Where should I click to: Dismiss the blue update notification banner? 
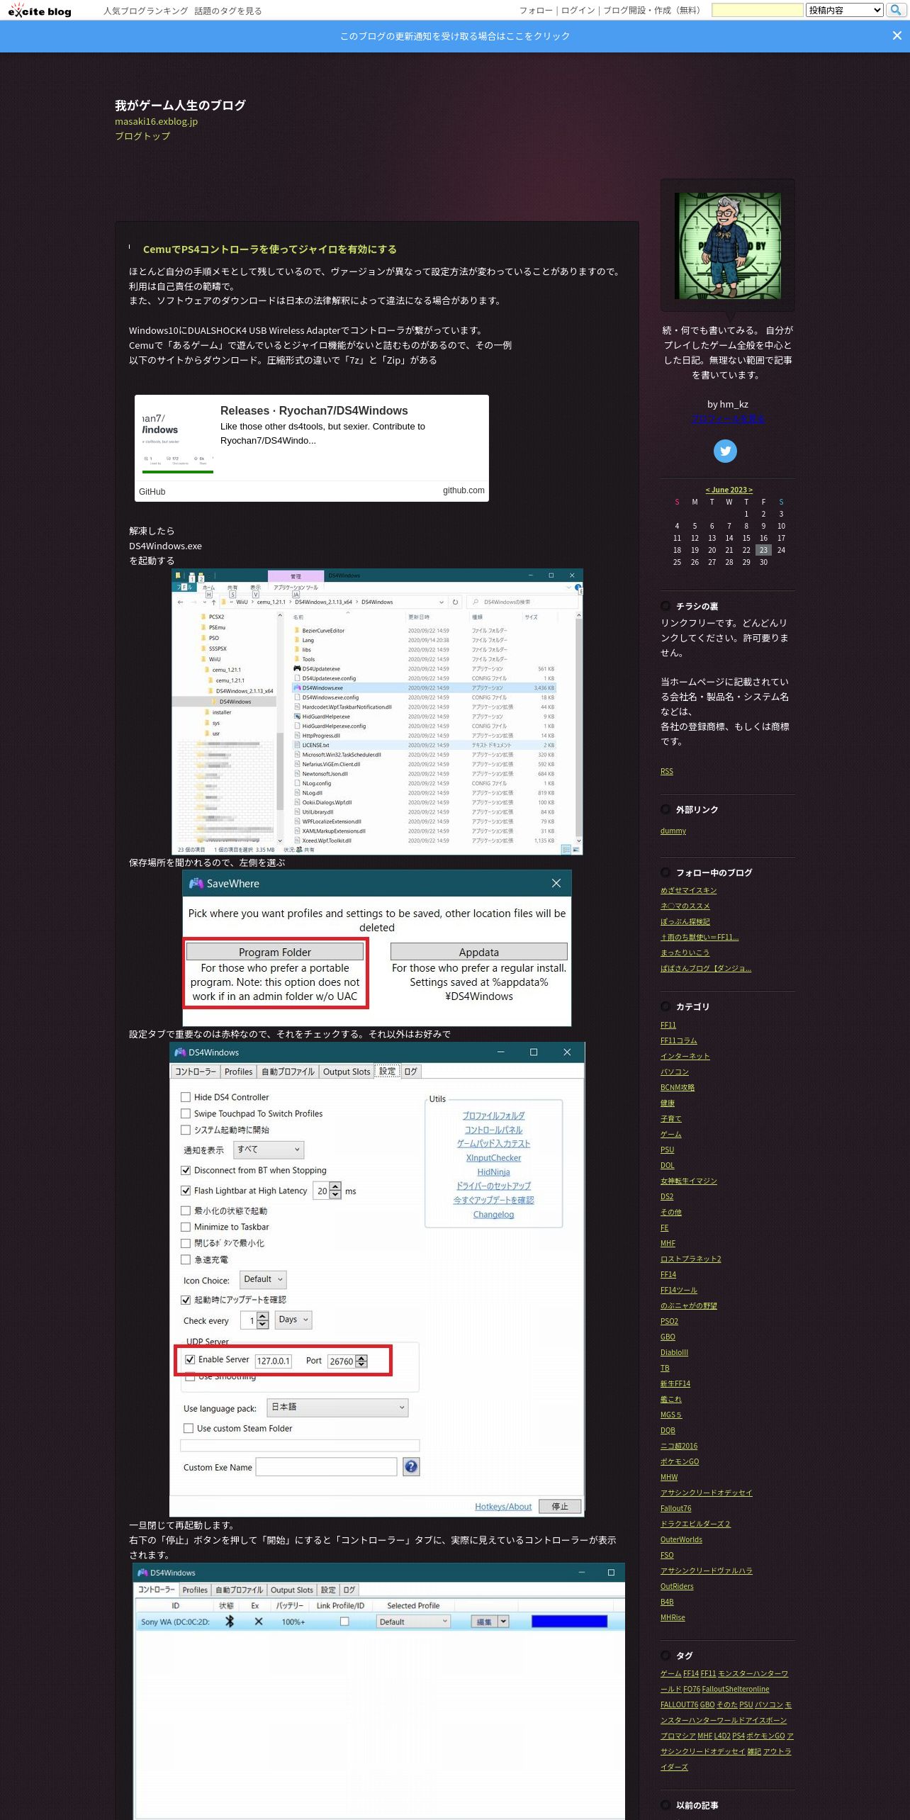[897, 35]
